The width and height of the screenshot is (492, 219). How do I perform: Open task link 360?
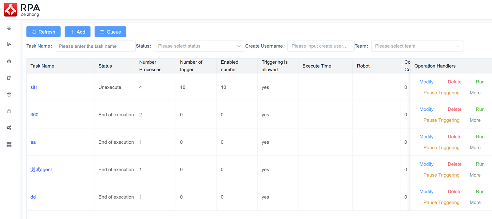click(34, 115)
